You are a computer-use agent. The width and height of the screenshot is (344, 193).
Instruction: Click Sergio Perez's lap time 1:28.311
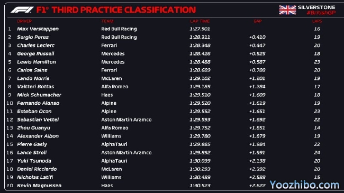[x=200, y=37]
